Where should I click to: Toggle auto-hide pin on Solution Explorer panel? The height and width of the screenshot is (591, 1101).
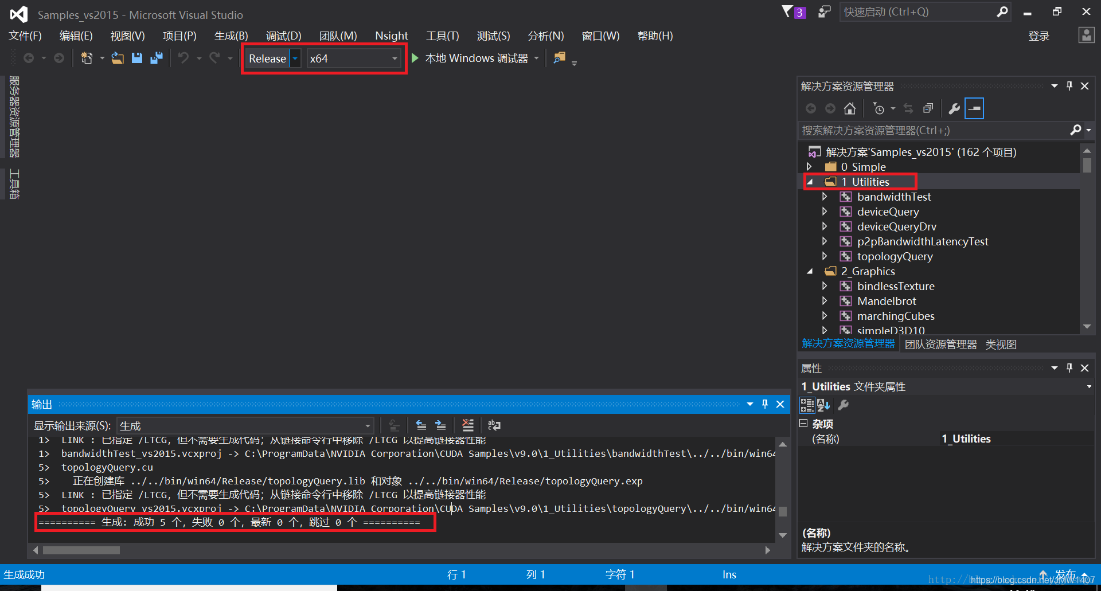(1069, 86)
